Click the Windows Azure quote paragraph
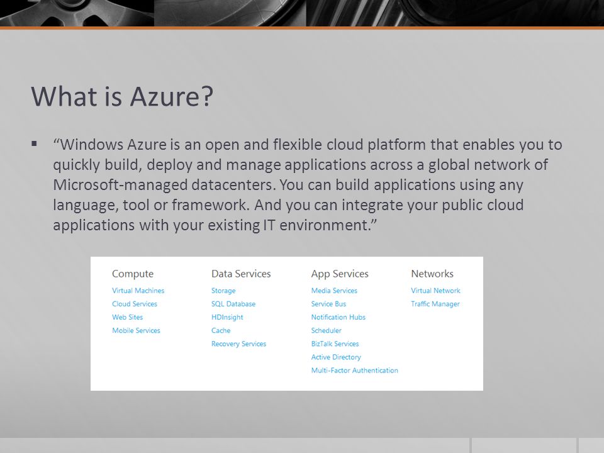This screenshot has height=453, width=604. click(x=308, y=185)
